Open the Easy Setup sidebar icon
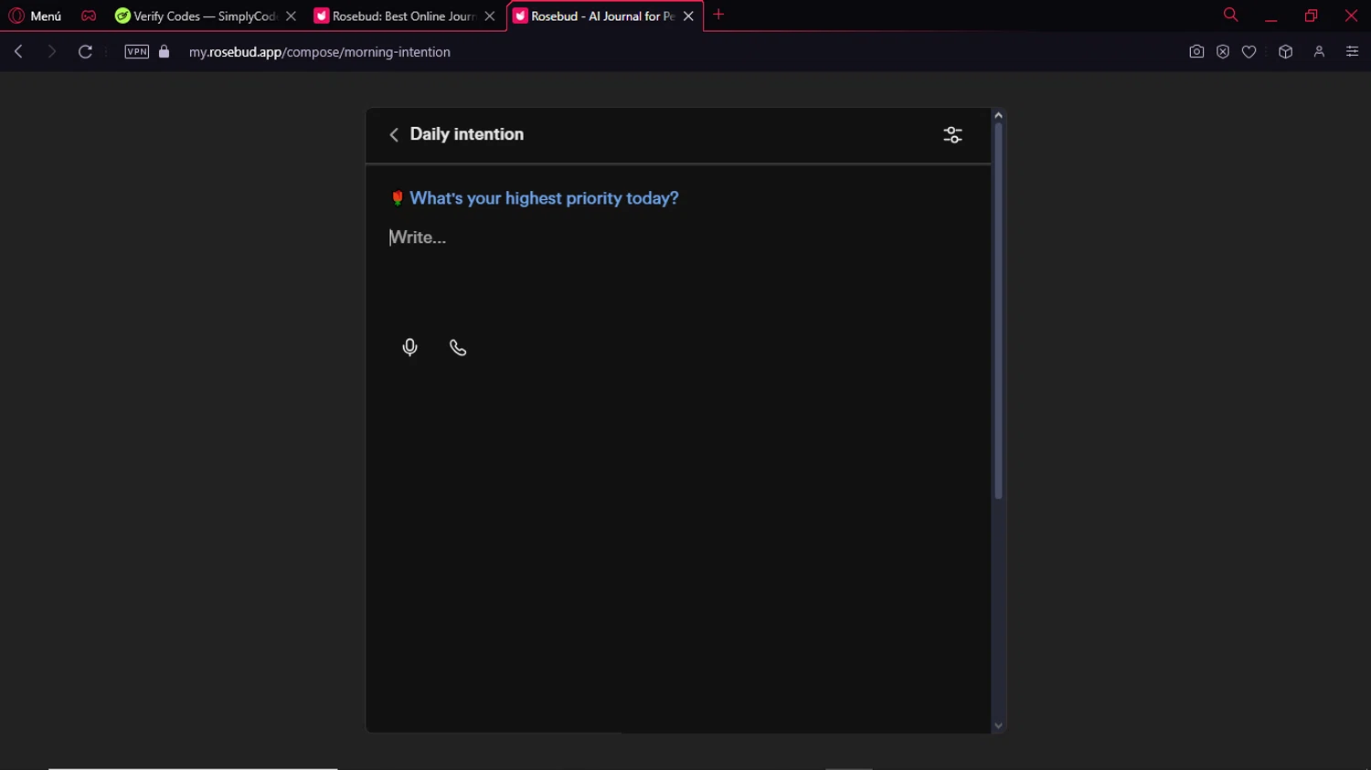Viewport: 1371px width, 770px height. click(1352, 51)
